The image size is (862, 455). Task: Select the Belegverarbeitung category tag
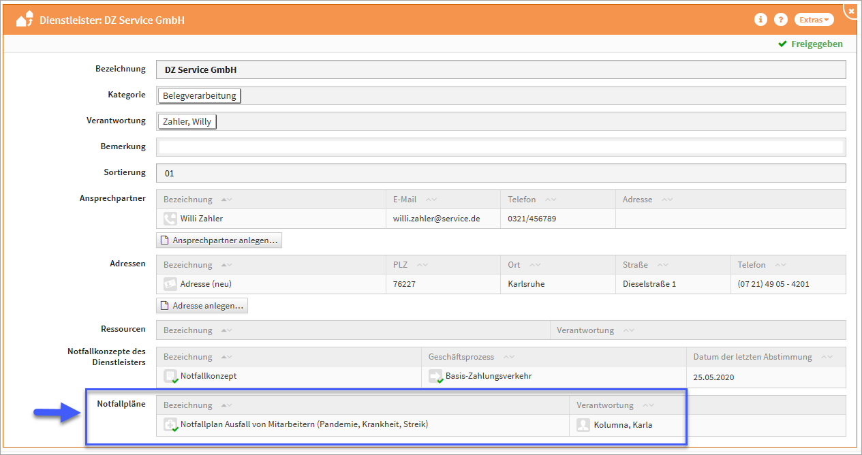(200, 95)
